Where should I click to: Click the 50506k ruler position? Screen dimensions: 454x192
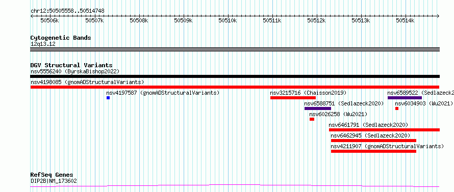(50, 21)
